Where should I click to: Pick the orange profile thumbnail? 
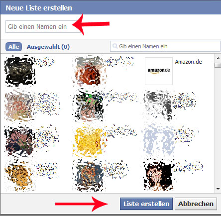click(19, 176)
